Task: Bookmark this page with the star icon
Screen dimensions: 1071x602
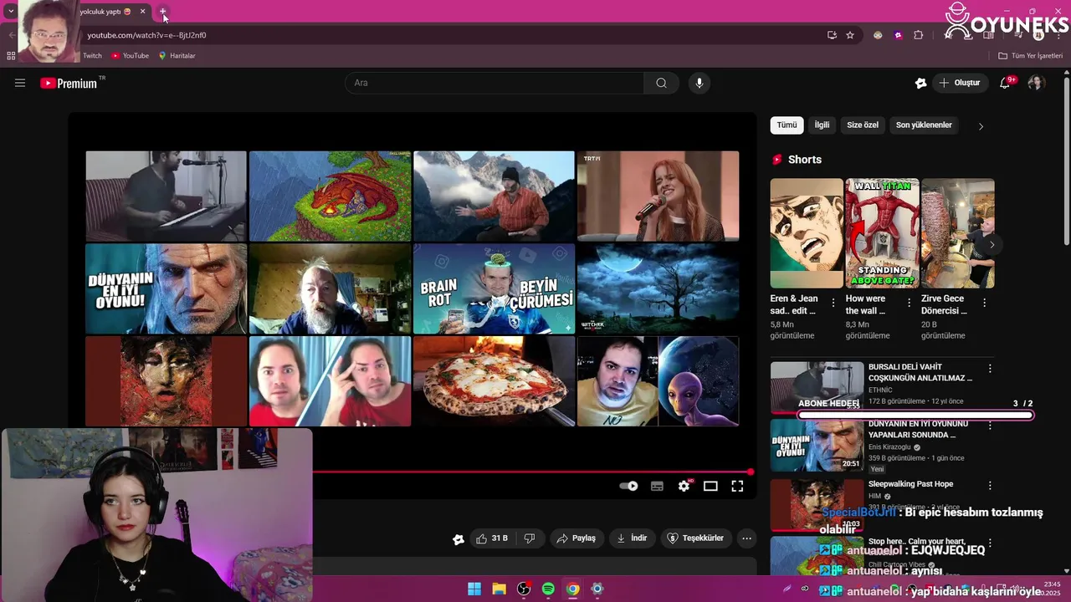Action: pyautogui.click(x=850, y=35)
